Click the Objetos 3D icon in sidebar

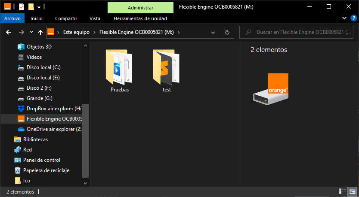(x=21, y=47)
